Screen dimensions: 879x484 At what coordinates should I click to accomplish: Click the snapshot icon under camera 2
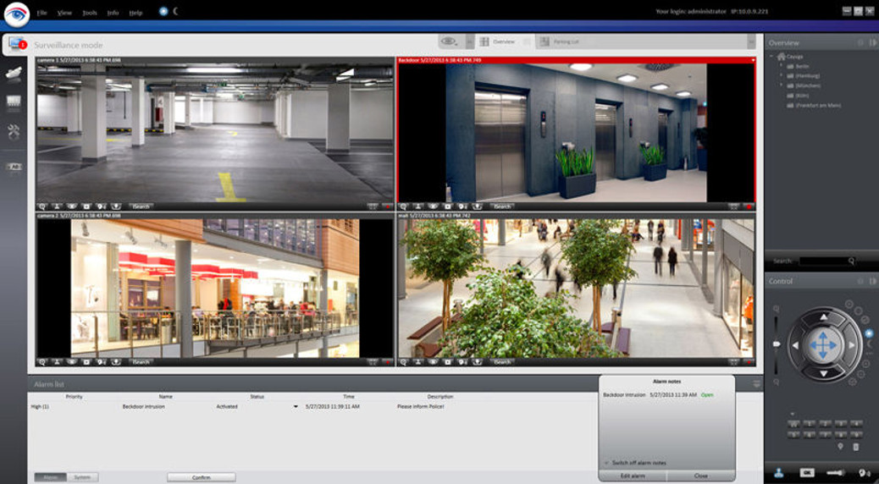click(x=86, y=362)
